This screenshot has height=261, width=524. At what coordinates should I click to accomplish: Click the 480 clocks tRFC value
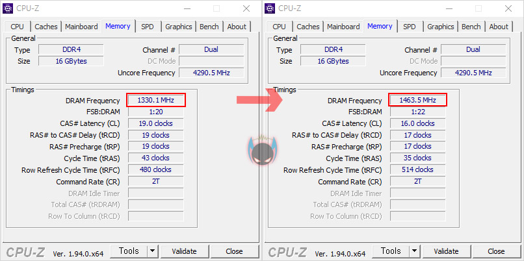(x=156, y=169)
